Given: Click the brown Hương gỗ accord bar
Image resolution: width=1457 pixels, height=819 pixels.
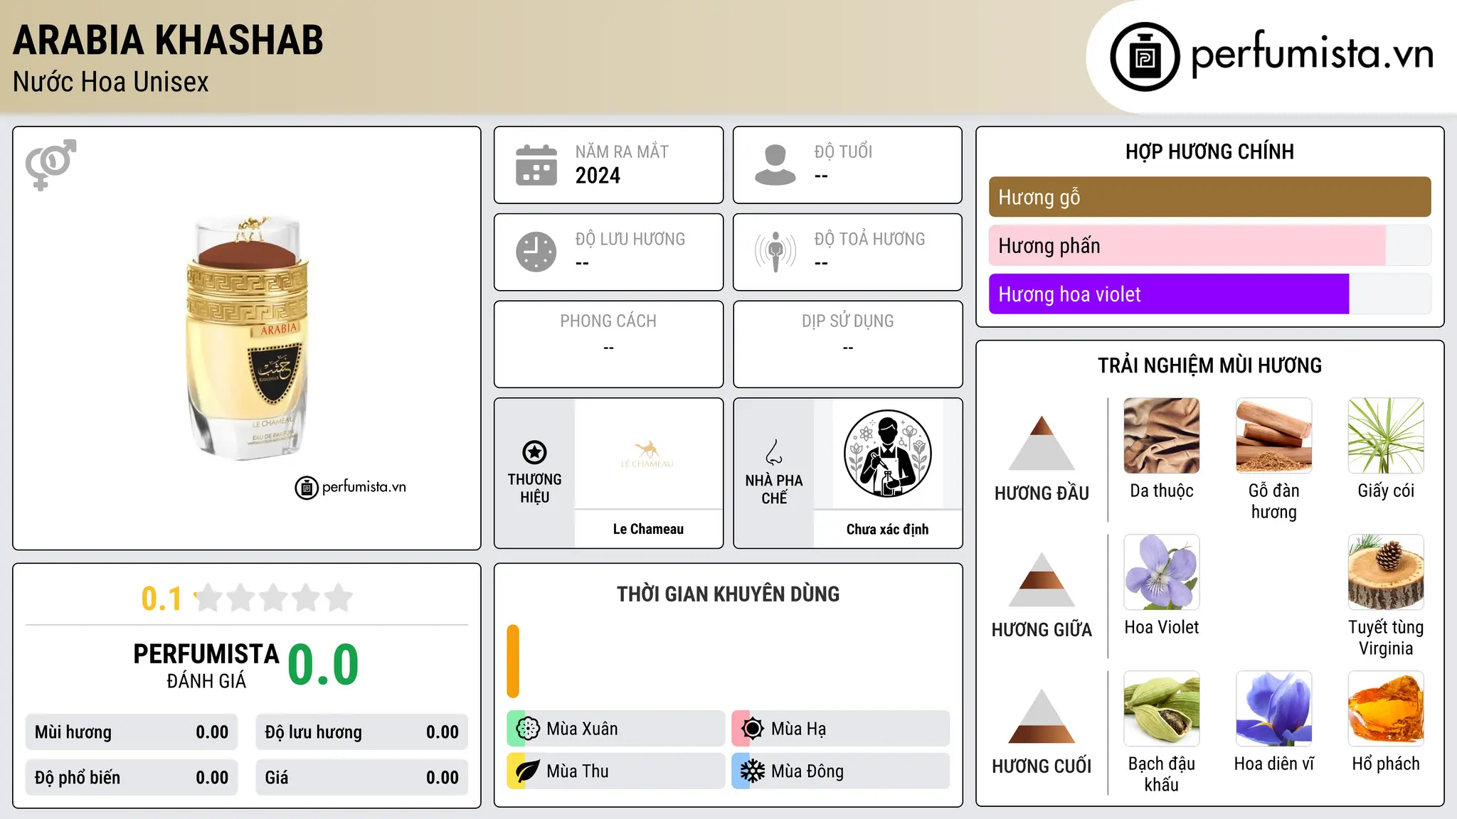Looking at the screenshot, I should coord(1209,197).
